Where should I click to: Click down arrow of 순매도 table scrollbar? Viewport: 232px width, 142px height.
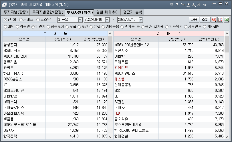pos(110,137)
